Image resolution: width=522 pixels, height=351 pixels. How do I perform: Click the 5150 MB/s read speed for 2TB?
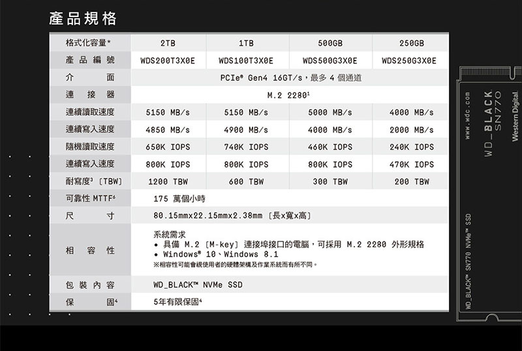(x=168, y=113)
